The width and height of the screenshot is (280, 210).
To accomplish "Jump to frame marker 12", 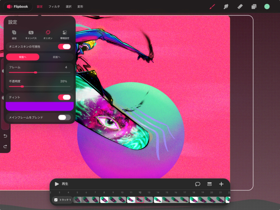I will tap(140, 192).
